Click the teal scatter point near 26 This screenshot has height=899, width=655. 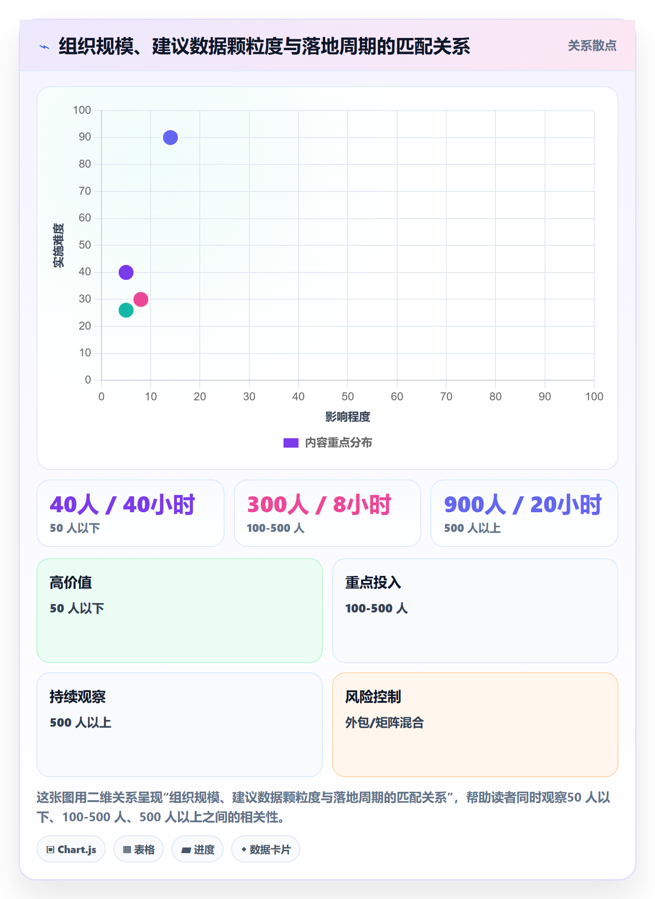tap(126, 310)
